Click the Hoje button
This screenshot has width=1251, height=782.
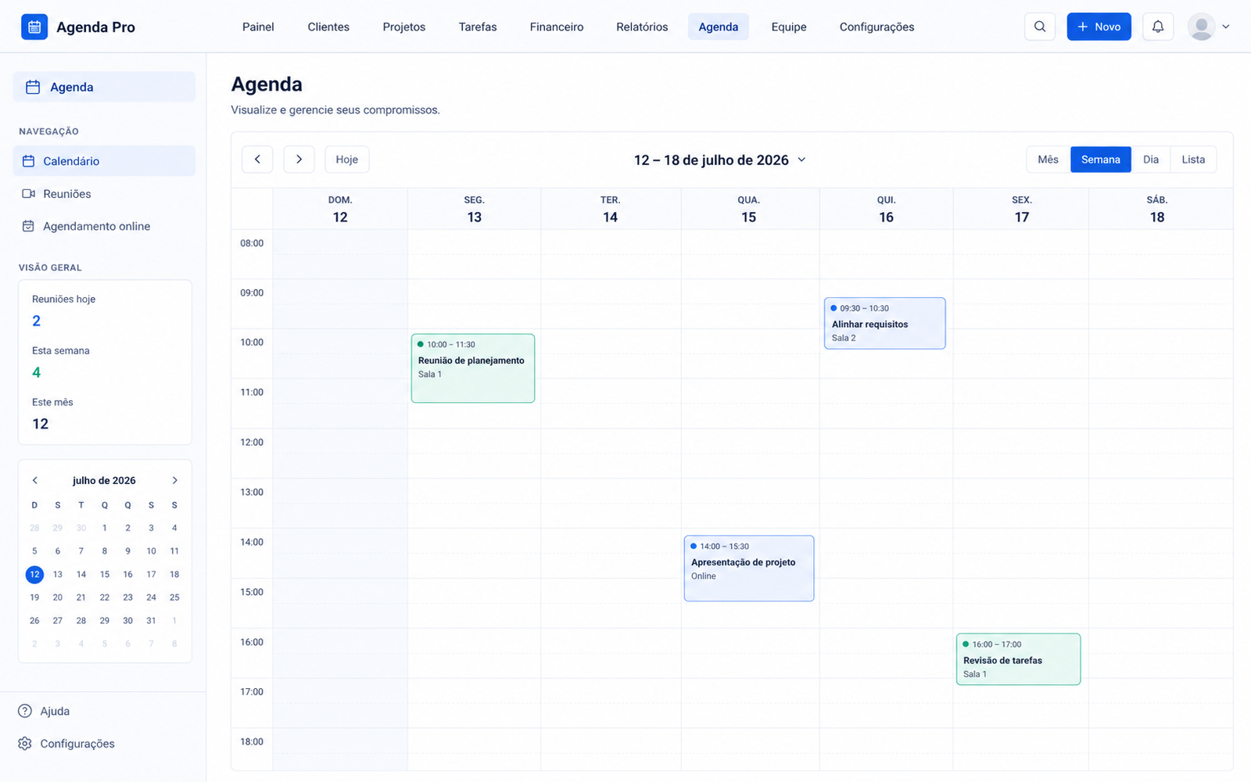[347, 160]
